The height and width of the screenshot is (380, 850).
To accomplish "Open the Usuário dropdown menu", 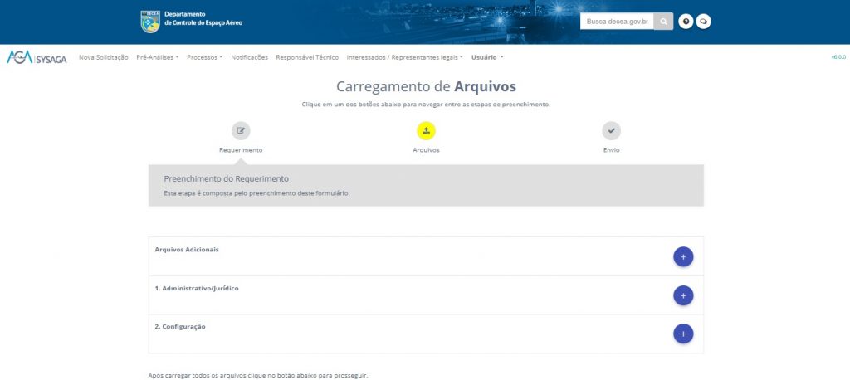I will pyautogui.click(x=487, y=57).
